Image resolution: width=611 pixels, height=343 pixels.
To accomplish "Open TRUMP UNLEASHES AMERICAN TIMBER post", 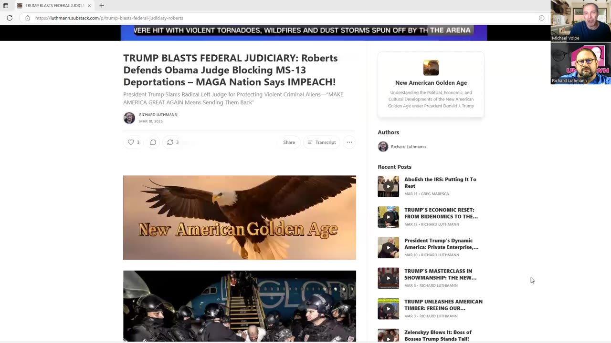I will click(443, 305).
